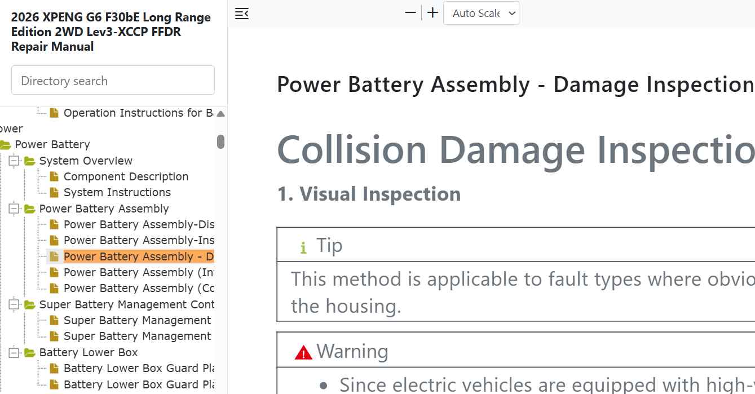The image size is (755, 394).
Task: Click the sidebar scrollbar up arrow
Action: pyautogui.click(x=220, y=113)
